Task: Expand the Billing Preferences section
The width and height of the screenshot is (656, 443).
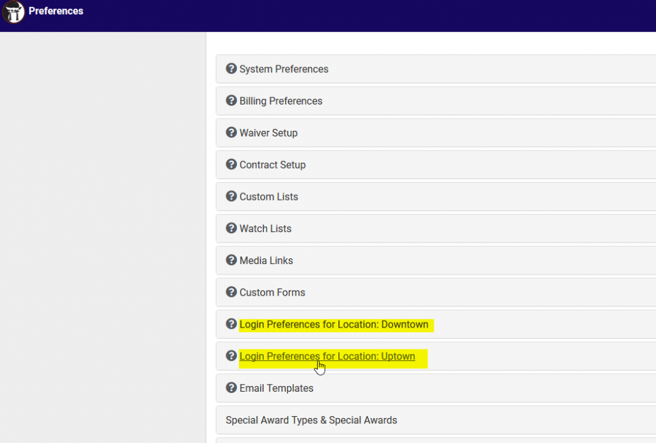Action: pos(281,101)
